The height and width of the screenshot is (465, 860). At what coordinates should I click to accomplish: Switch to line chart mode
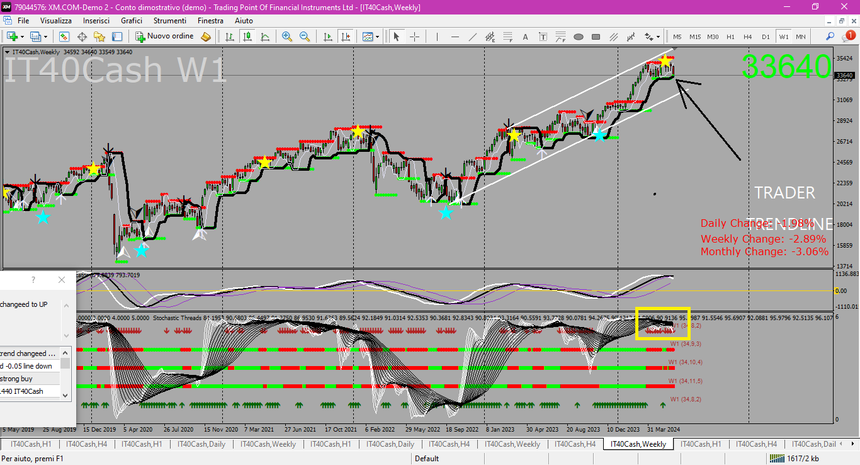click(265, 37)
